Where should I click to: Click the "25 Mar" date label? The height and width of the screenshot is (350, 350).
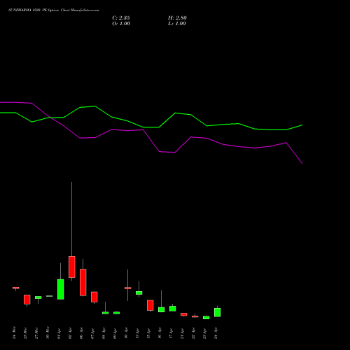[x=25, y=333]
